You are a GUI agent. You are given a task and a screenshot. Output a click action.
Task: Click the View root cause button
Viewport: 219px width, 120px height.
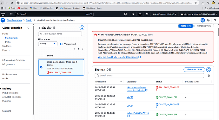tap(194, 70)
